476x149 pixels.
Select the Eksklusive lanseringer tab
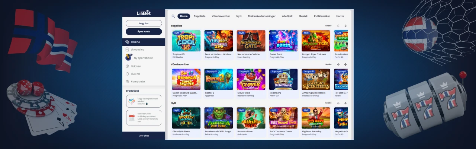pyautogui.click(x=262, y=16)
